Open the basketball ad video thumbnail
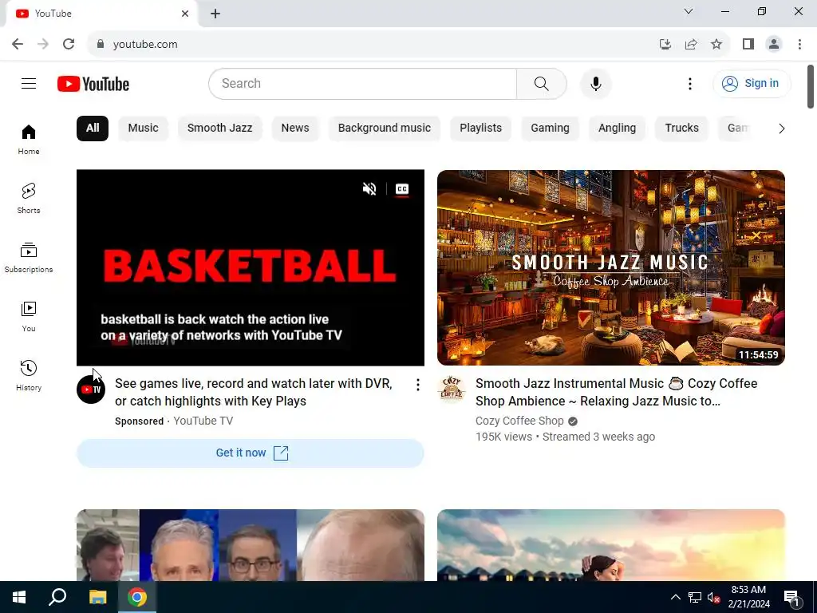 coord(250,267)
